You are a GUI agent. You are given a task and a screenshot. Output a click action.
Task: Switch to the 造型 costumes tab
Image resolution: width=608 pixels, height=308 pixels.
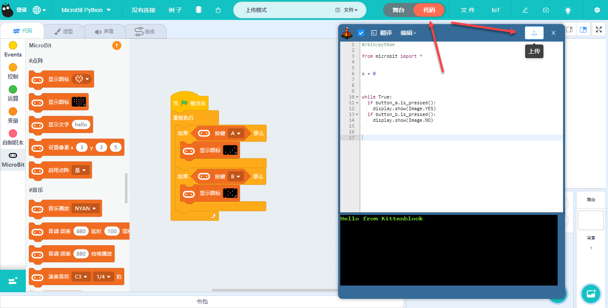(64, 31)
